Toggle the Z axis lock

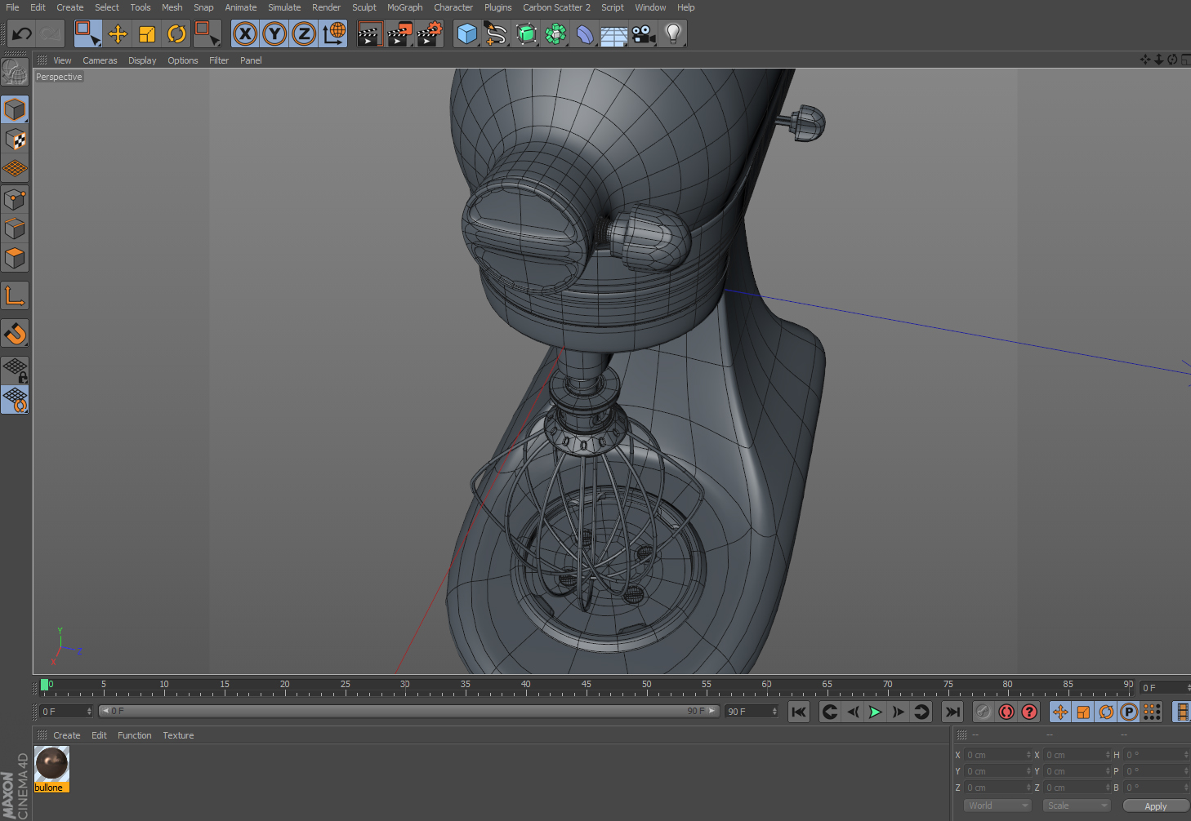tap(304, 33)
